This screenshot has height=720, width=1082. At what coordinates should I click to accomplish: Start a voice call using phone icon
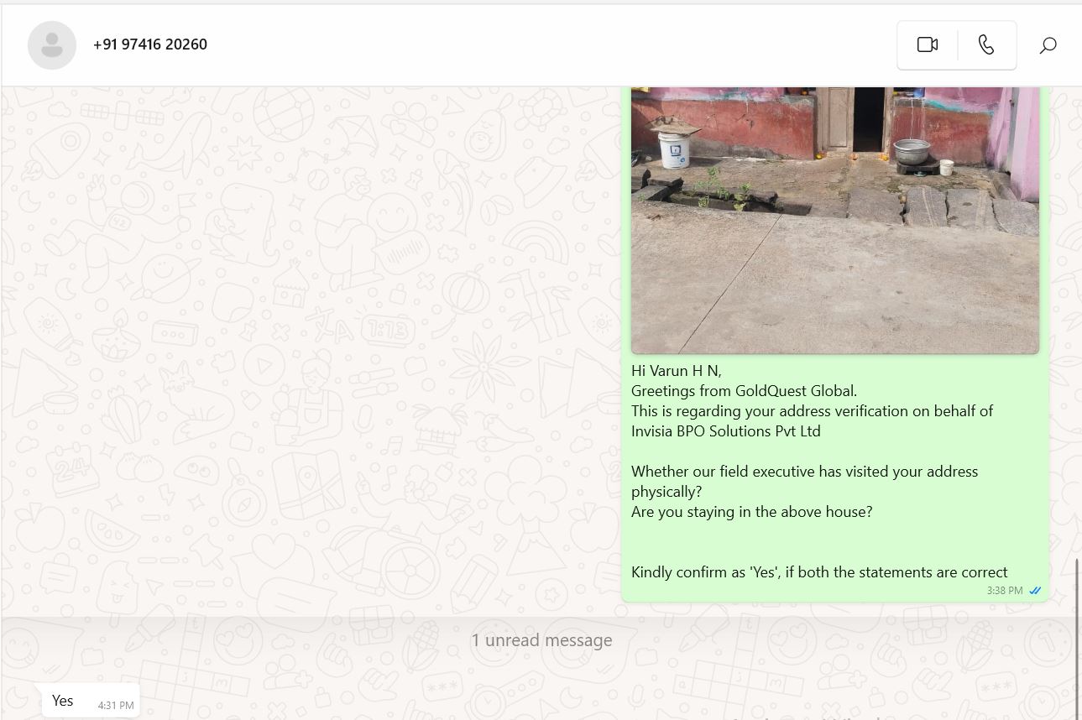point(986,45)
